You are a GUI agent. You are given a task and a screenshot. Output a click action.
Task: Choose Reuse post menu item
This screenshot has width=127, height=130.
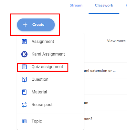pos(50,105)
